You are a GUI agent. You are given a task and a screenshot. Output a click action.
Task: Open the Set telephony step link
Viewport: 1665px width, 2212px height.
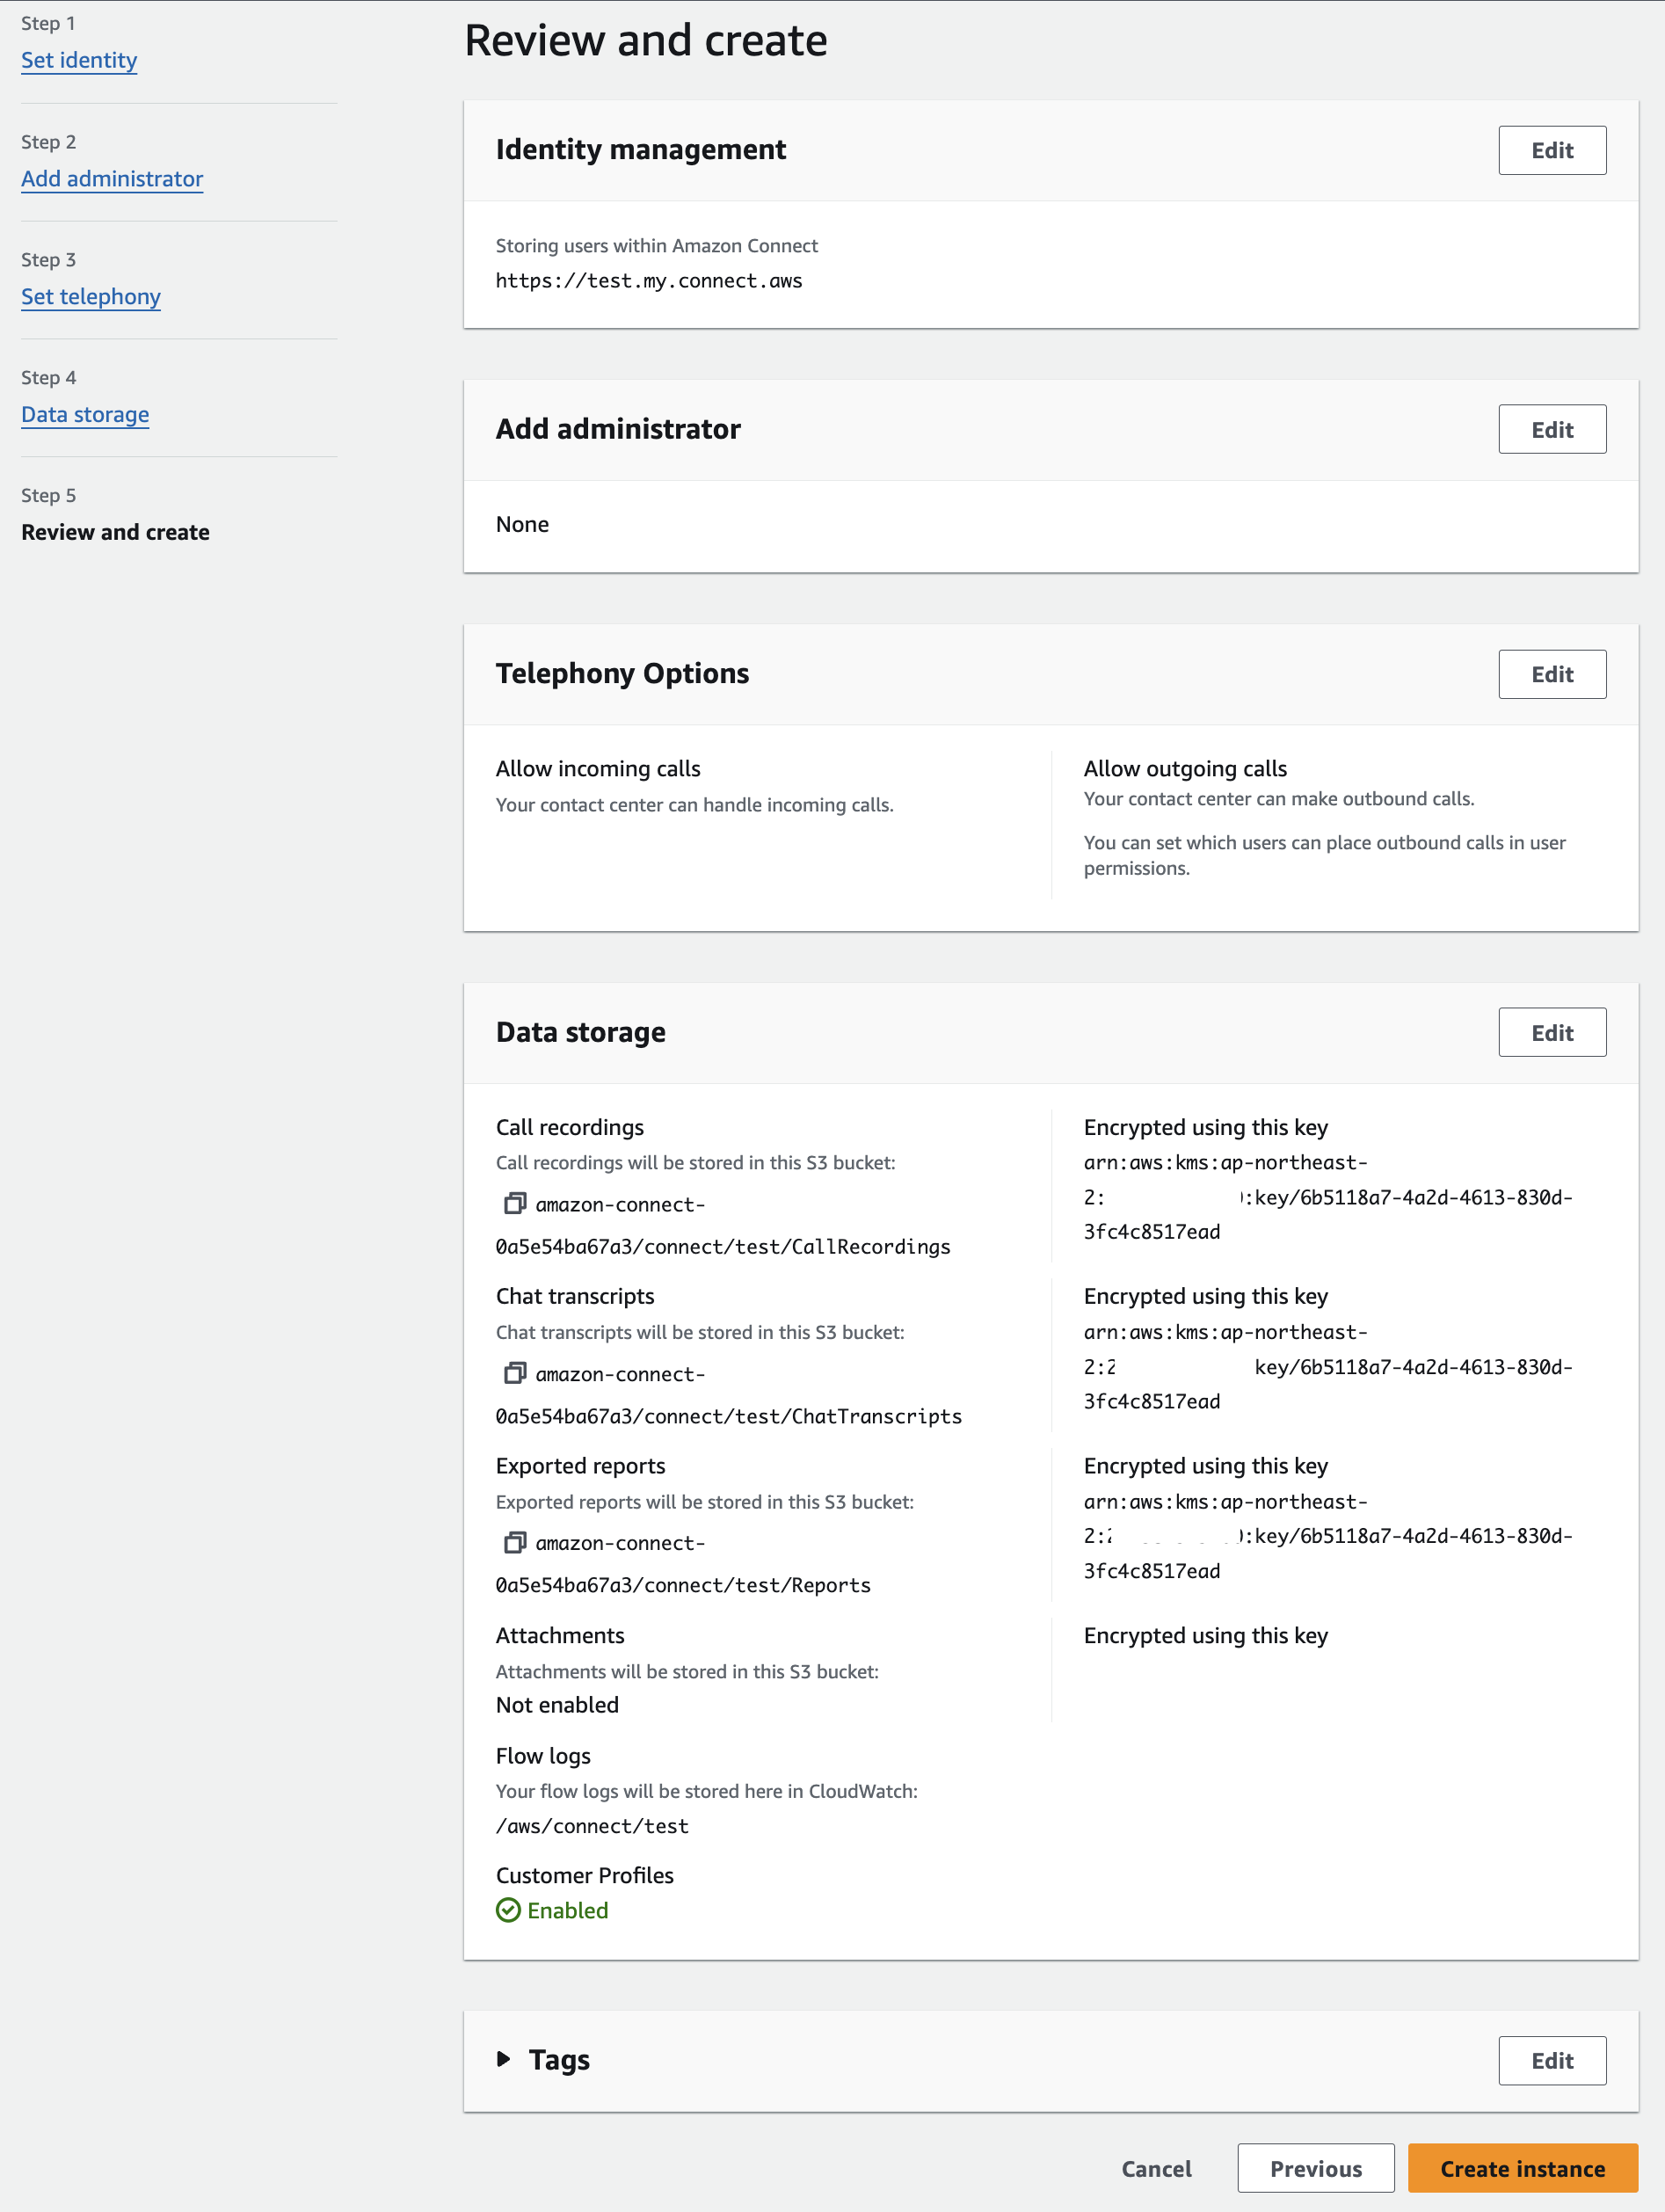(x=91, y=296)
